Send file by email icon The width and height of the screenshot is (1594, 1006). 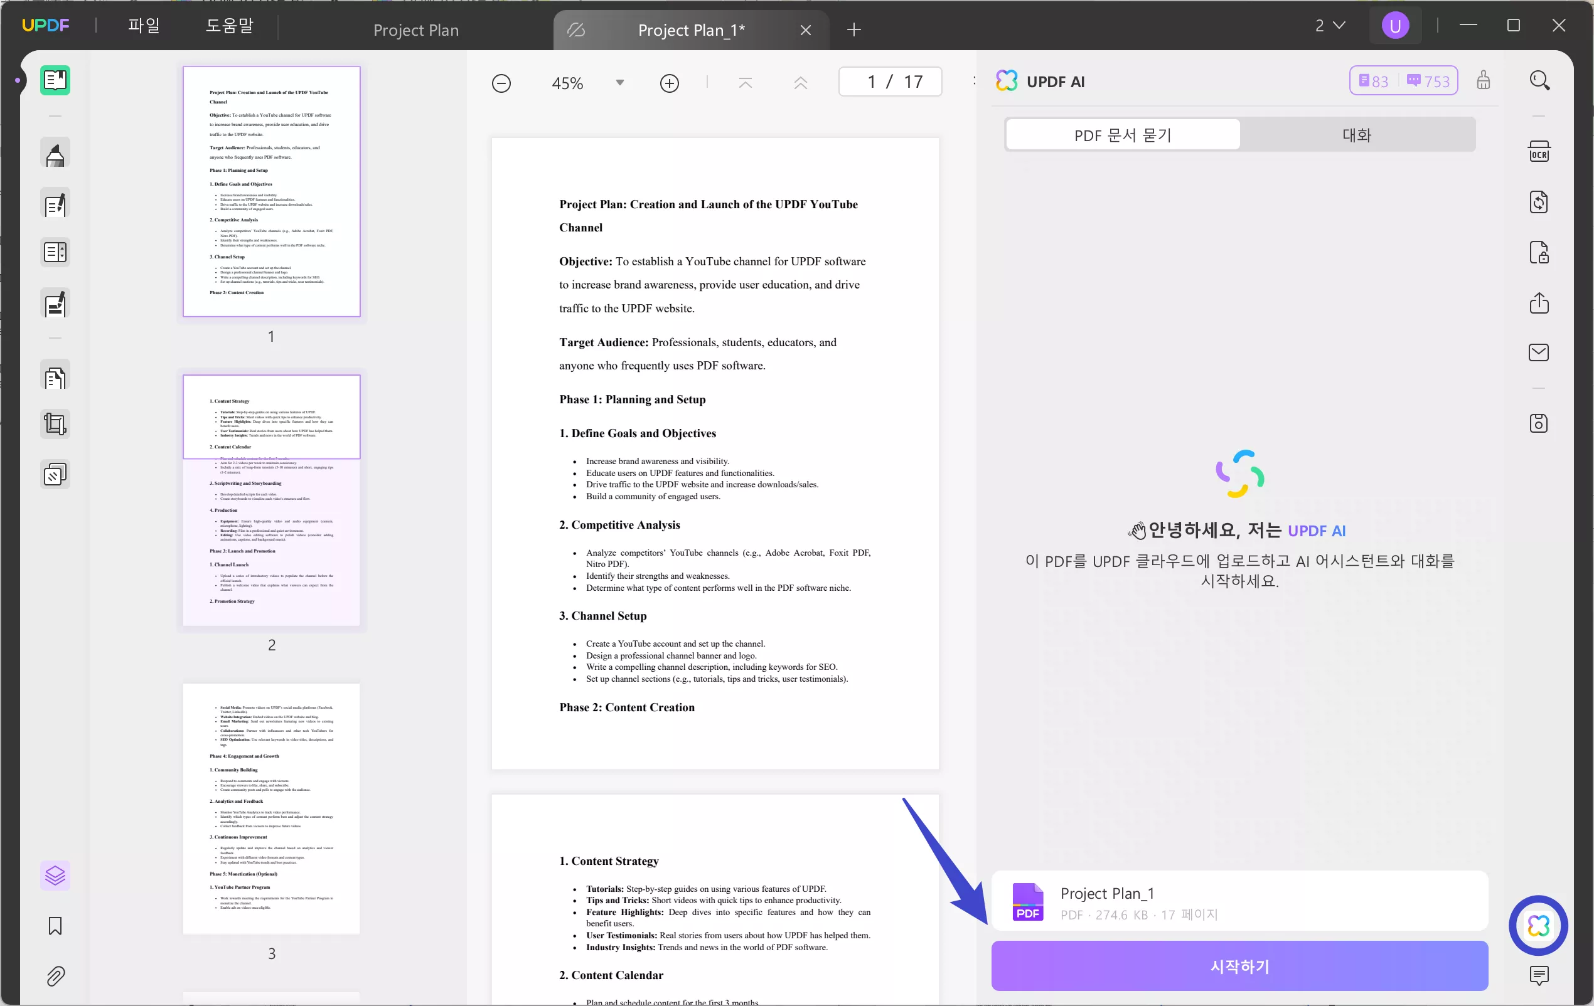coord(1539,352)
